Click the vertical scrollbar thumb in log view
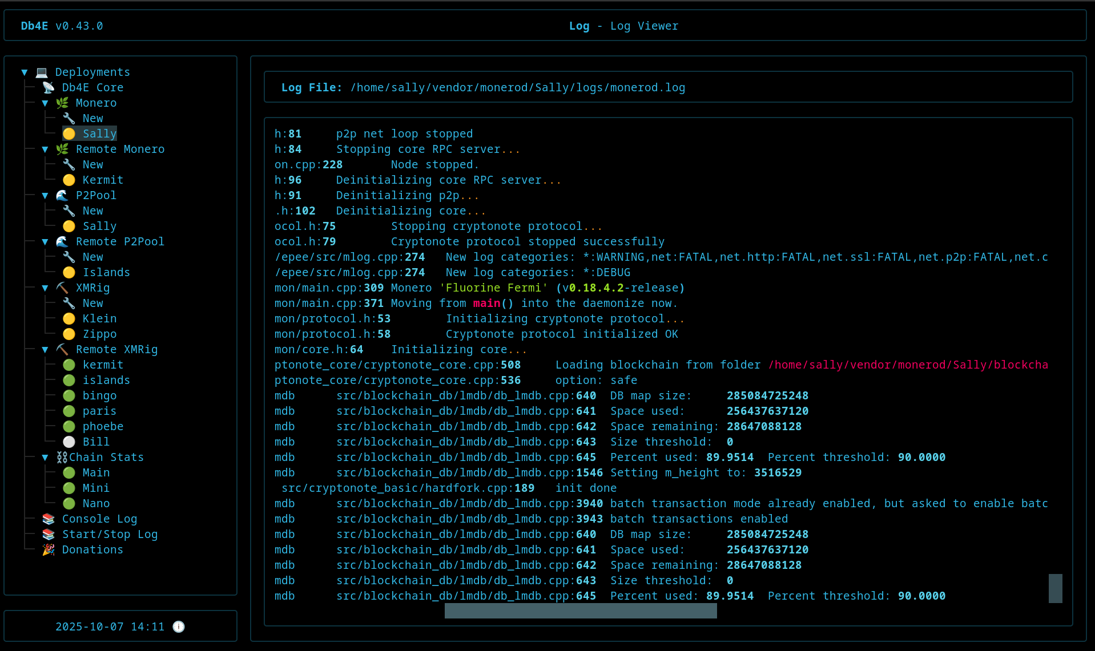The width and height of the screenshot is (1095, 651). 1055,588
